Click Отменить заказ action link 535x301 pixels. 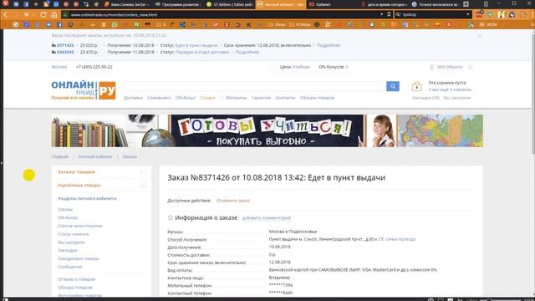pyautogui.click(x=233, y=201)
